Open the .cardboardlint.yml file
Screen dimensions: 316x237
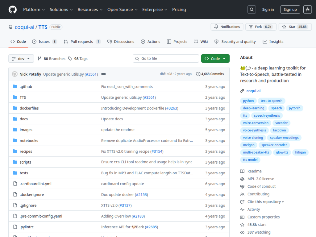coord(35,184)
